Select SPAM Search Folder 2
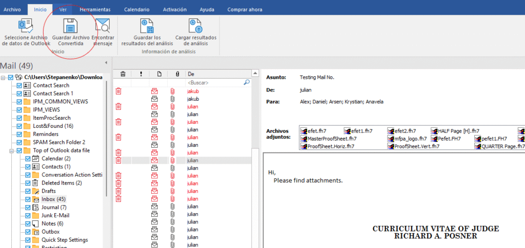525x248 pixels. 59,142
